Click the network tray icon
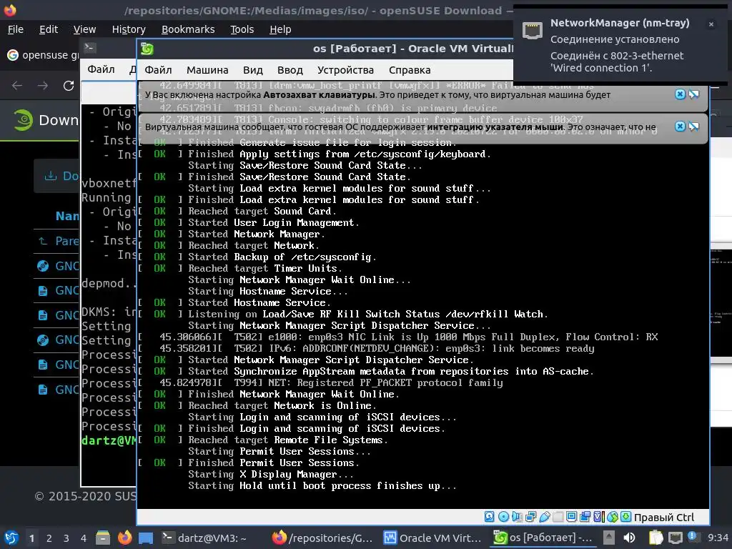The height and width of the screenshot is (549, 732). (x=675, y=538)
